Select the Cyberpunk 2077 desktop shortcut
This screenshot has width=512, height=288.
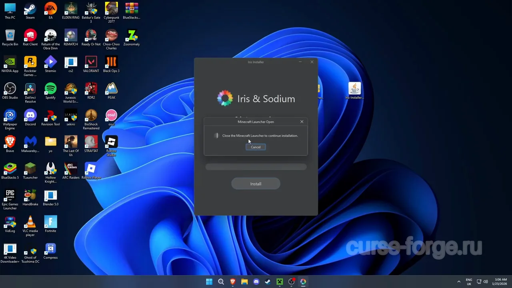[111, 13]
